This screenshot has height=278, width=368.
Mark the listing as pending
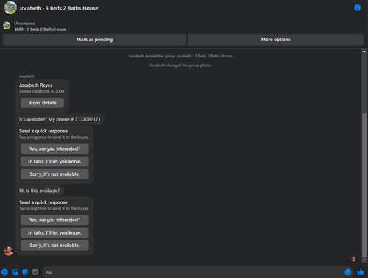[x=94, y=40]
